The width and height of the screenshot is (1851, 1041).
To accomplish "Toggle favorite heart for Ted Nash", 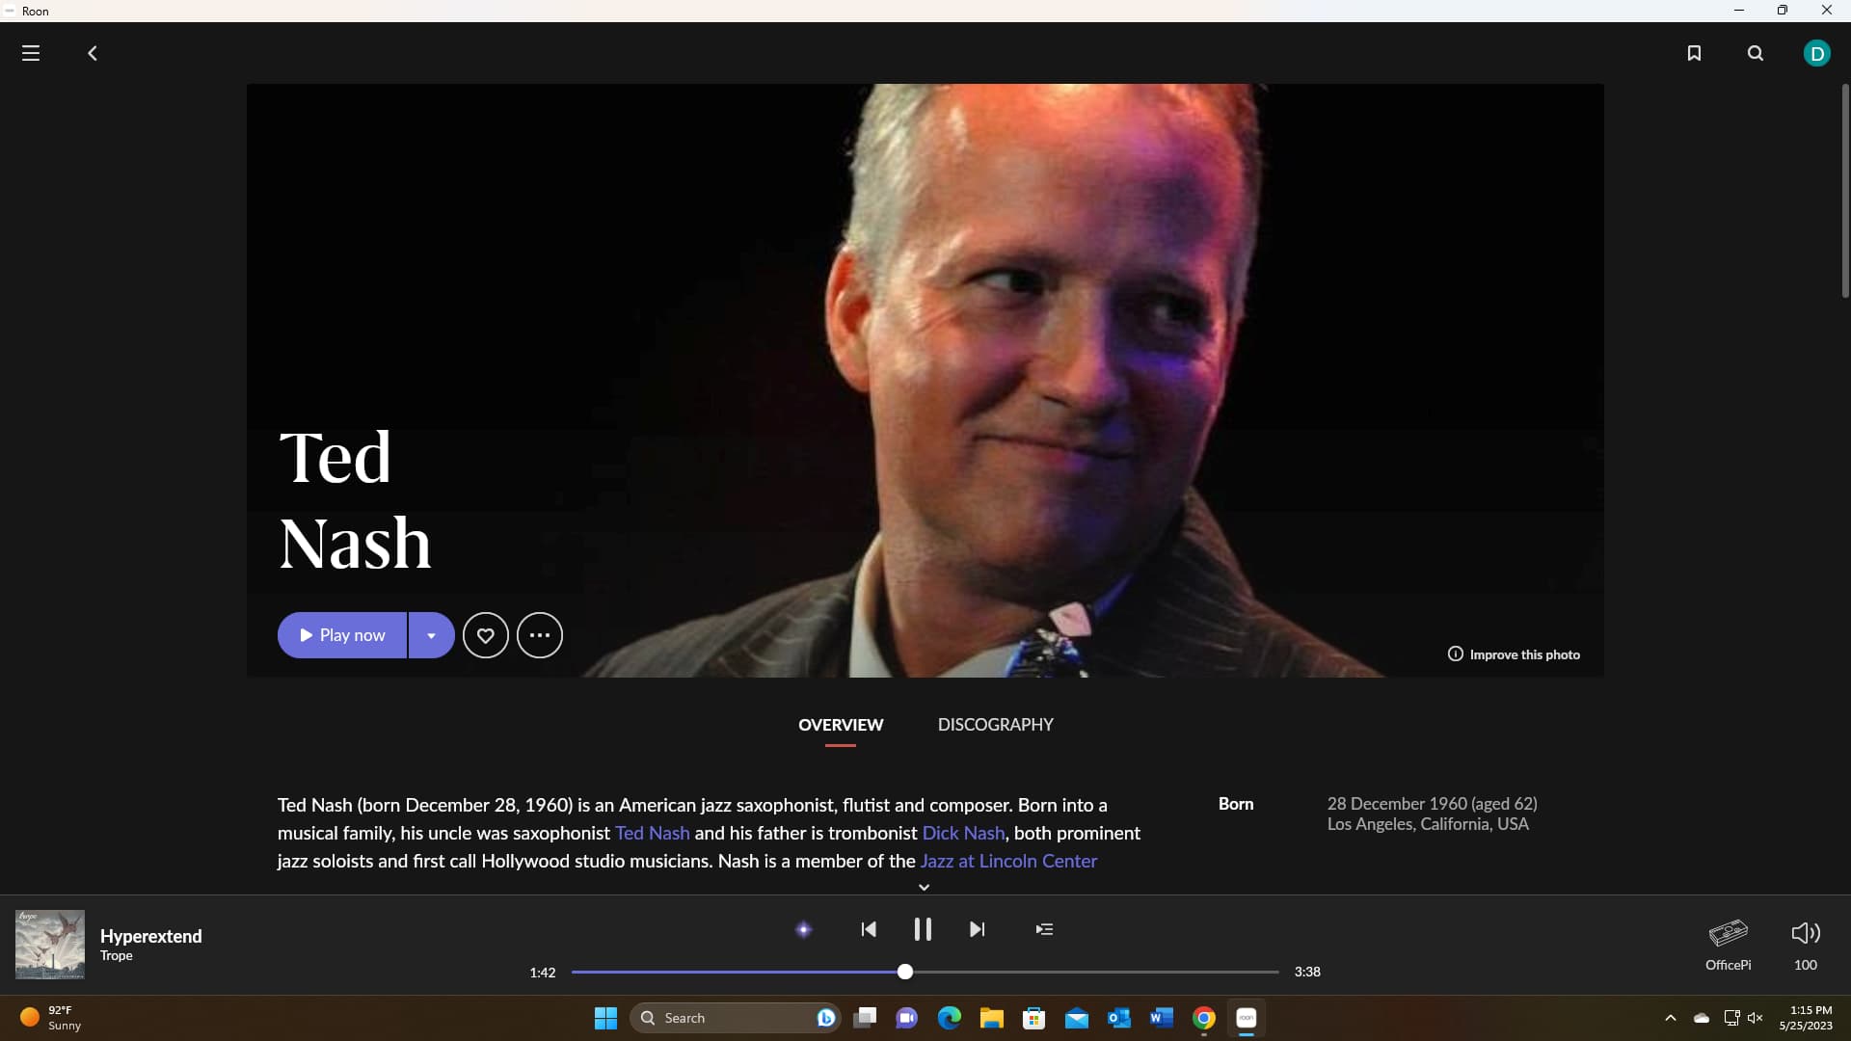I will 486,635.
